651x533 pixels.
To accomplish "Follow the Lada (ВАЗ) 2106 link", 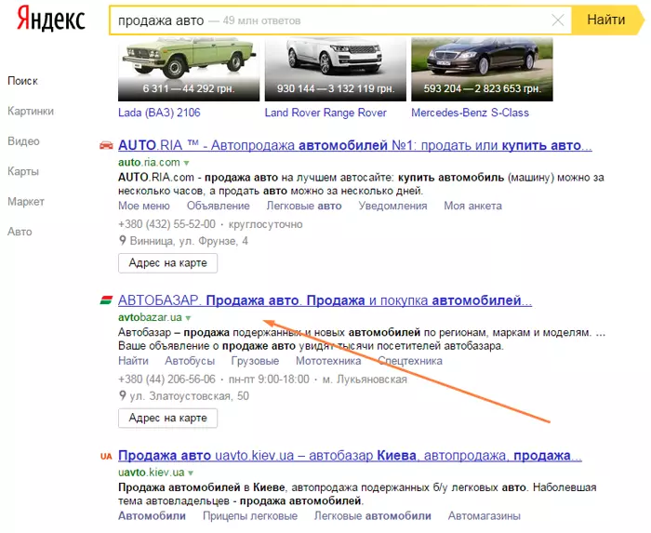I will coord(159,113).
